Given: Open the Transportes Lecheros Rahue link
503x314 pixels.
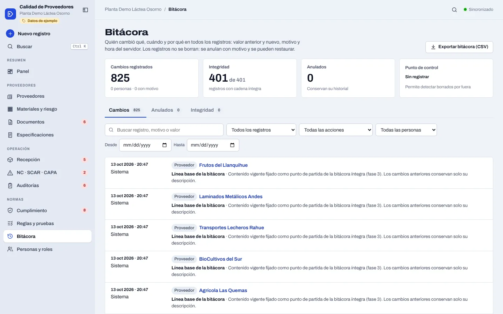Looking at the screenshot, I should [232, 228].
